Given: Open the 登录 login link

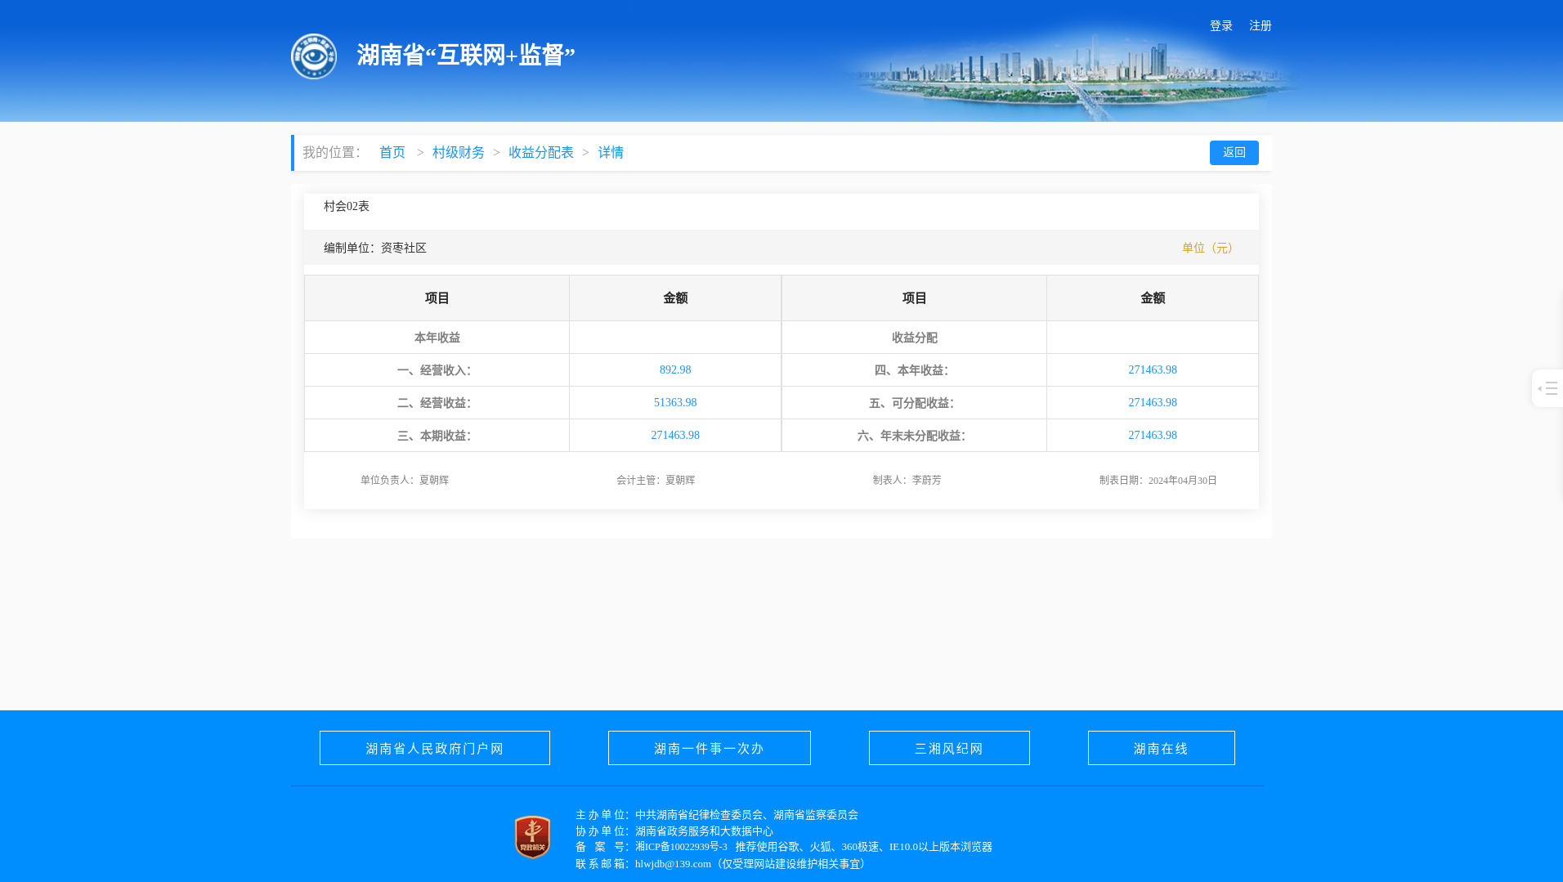Looking at the screenshot, I should click(x=1220, y=26).
